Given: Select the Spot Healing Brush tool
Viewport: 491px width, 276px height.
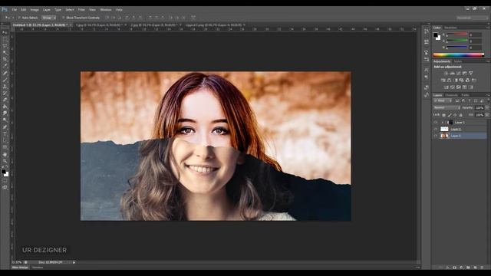Looking at the screenshot, I should pos(5,73).
